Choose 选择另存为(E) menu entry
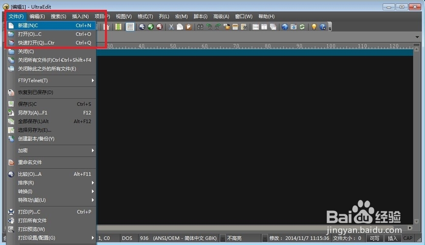This screenshot has width=425, height=245. [51, 130]
